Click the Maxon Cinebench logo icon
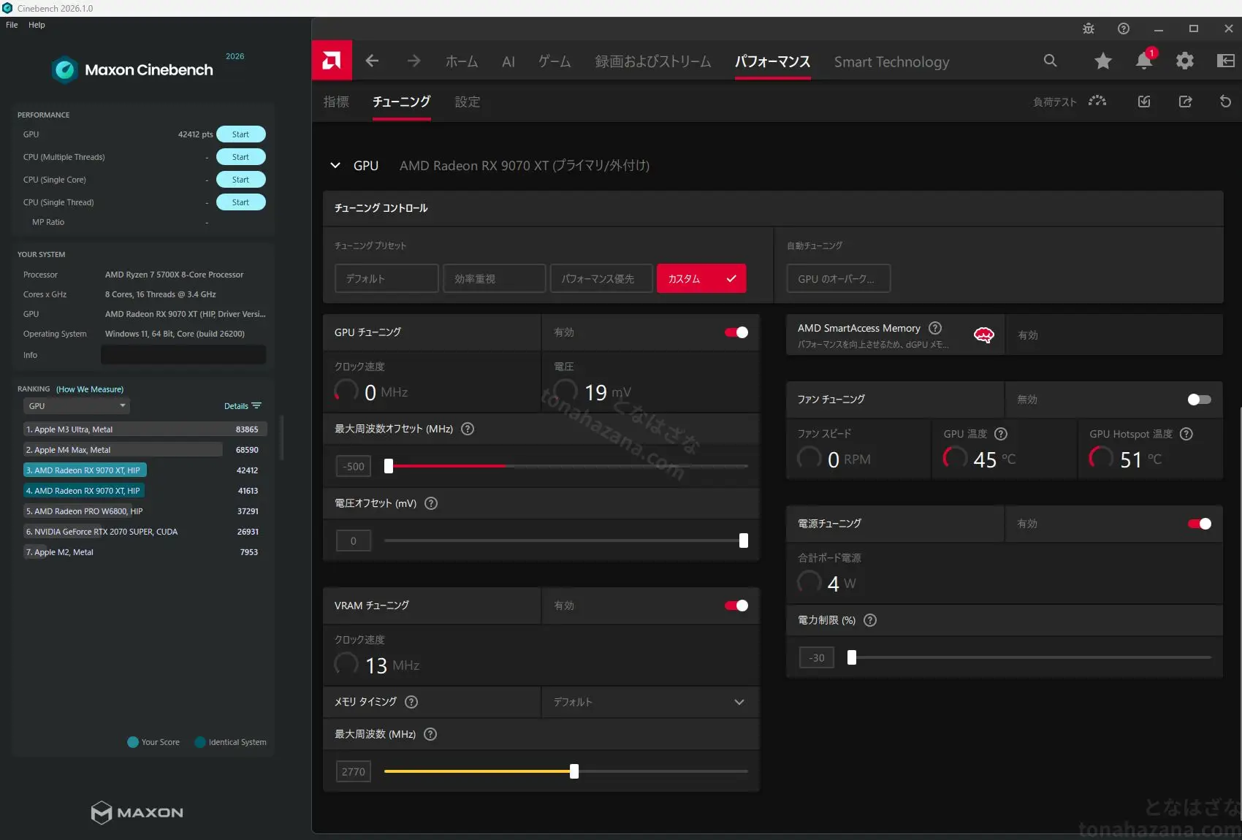 coord(65,69)
